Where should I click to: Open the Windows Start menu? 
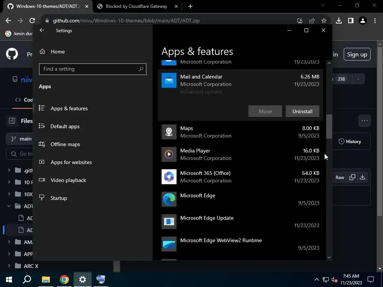(x=9, y=280)
